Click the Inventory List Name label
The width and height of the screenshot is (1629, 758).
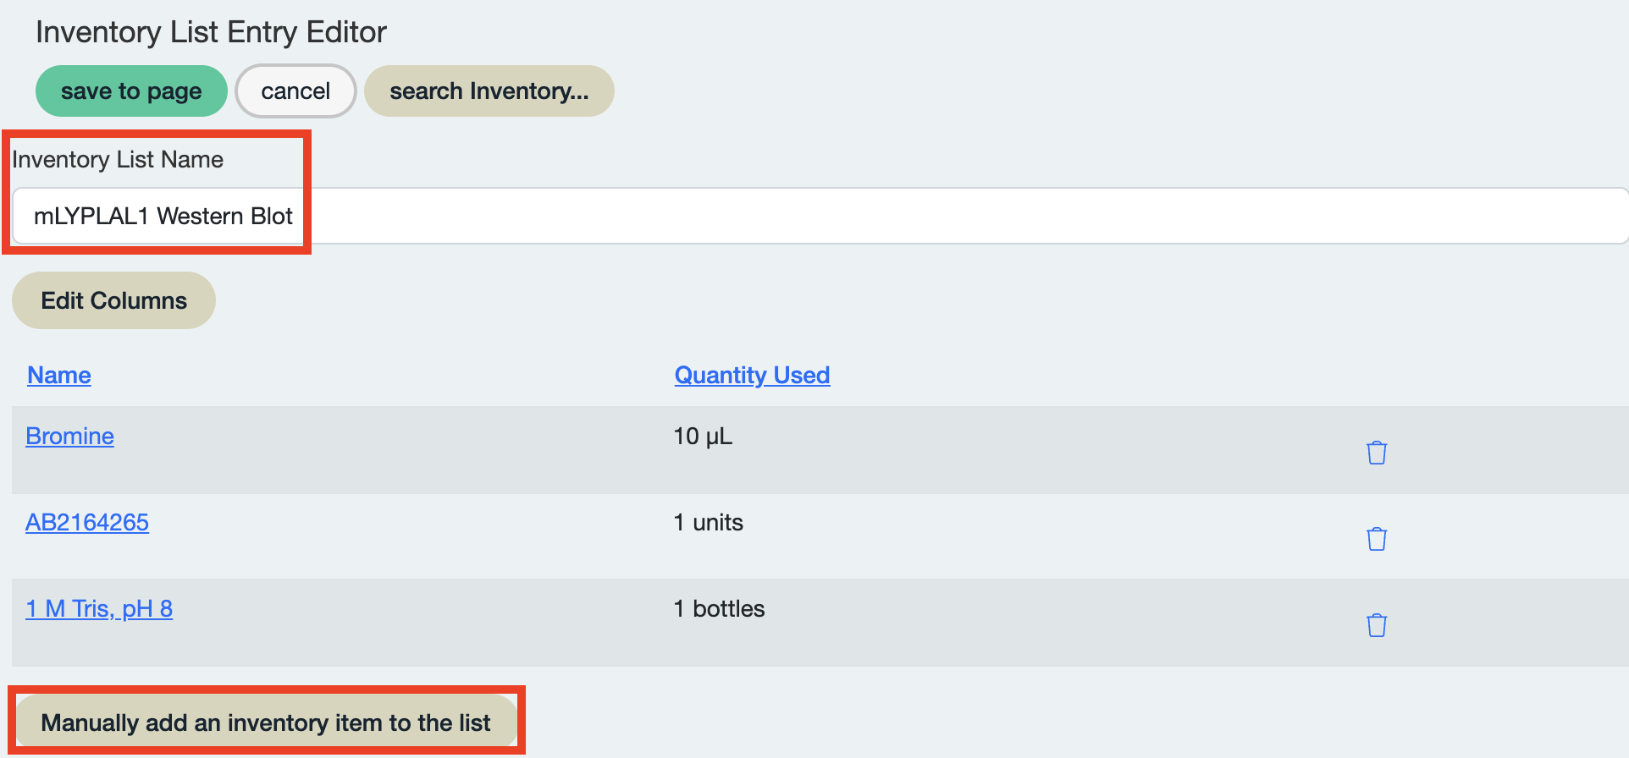[118, 159]
